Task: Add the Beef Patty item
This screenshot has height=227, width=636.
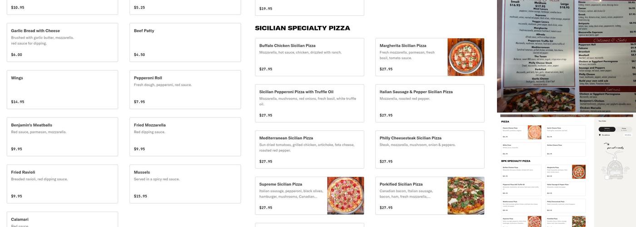Action: coord(185,43)
